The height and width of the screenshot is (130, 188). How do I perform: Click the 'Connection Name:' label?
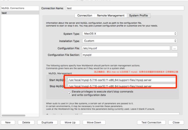point(52,8)
